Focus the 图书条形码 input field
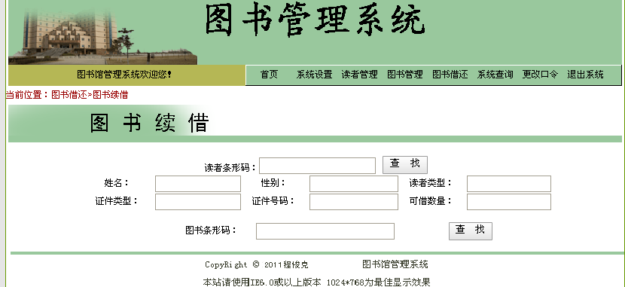Screen dimensions: 625x287 325,231
